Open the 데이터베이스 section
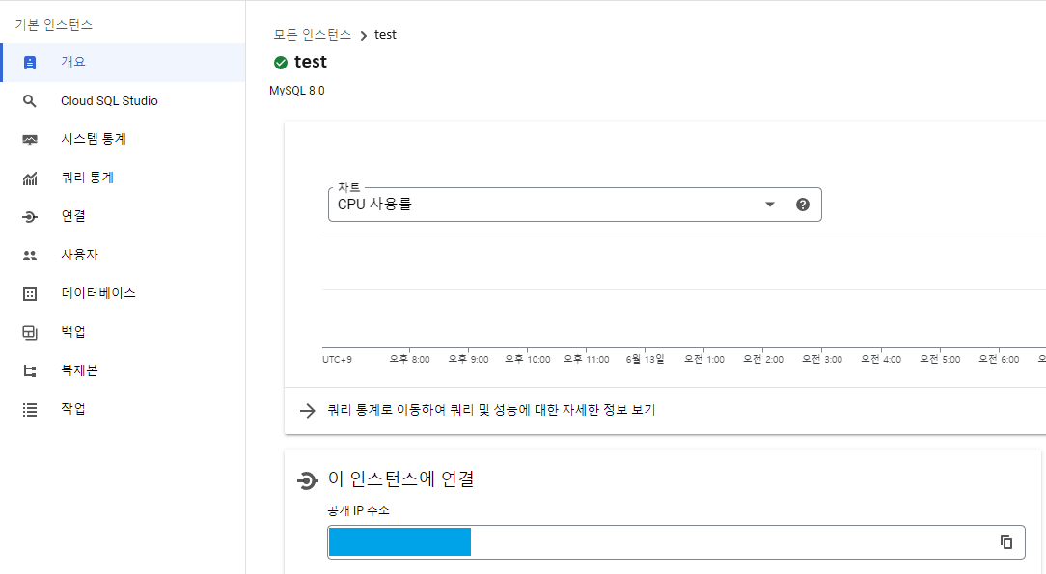This screenshot has height=574, width=1046. [x=123, y=294]
